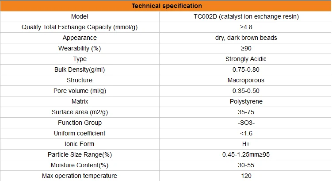Select the Max operation temperature label
Screen dimensions: 332x181
pyautogui.click(x=80, y=176)
